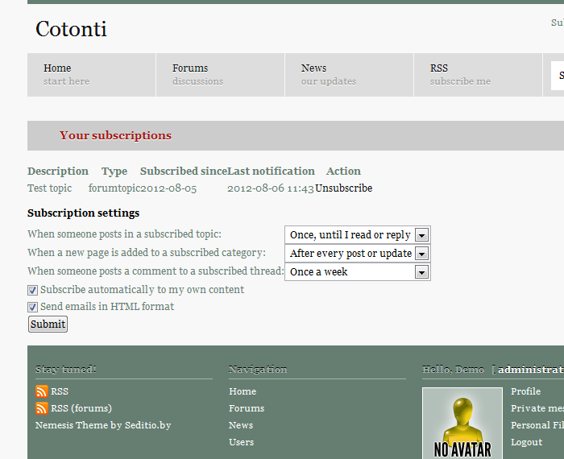Screen dimensions: 564x459
Task: Open the subscribed topic notification dropdown
Action: pos(358,234)
